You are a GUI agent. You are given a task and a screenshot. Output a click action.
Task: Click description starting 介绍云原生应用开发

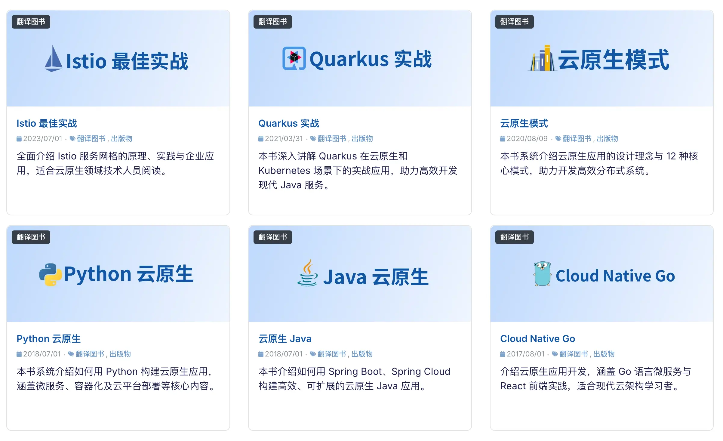596,379
